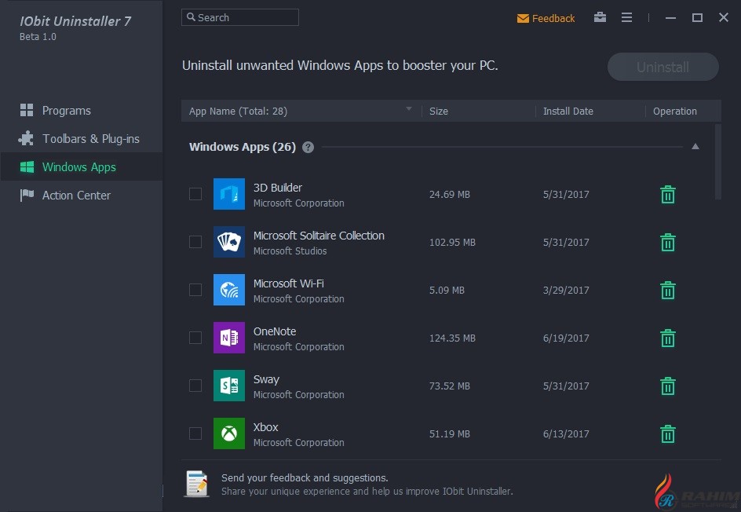Click the Microsoft Solitaire Collection app icon
This screenshot has width=741, height=512.
pos(228,242)
